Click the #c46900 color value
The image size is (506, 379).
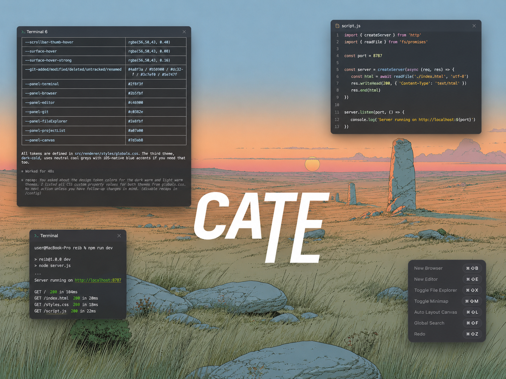coord(136,103)
